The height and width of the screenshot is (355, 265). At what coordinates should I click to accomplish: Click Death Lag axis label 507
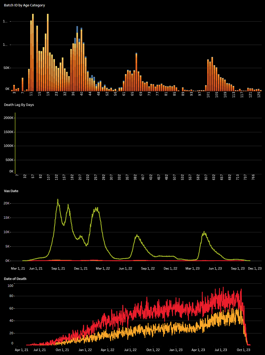click(175, 177)
